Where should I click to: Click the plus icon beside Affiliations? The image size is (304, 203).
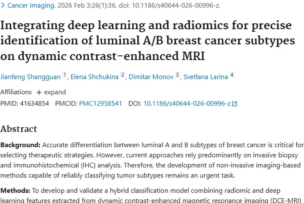coord(39,92)
